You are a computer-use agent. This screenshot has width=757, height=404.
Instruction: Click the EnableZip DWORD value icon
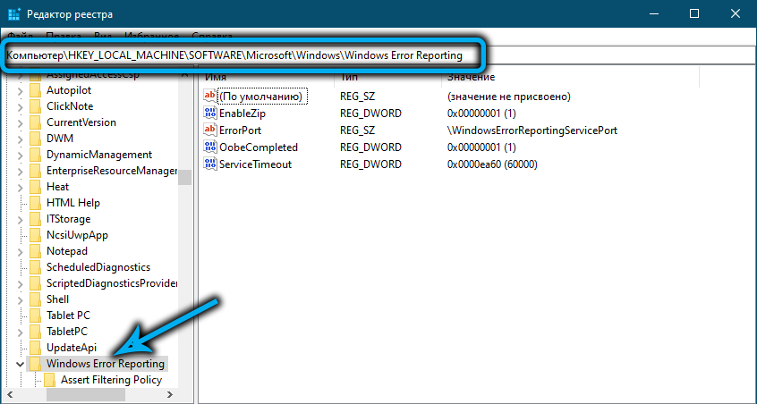pyautogui.click(x=211, y=114)
